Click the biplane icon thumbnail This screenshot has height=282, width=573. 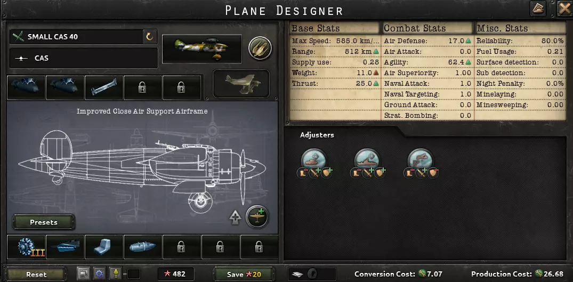[x=241, y=84]
